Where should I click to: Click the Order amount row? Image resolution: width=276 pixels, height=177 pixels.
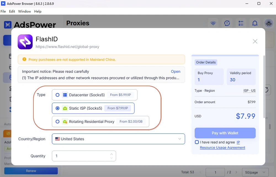[225, 102]
